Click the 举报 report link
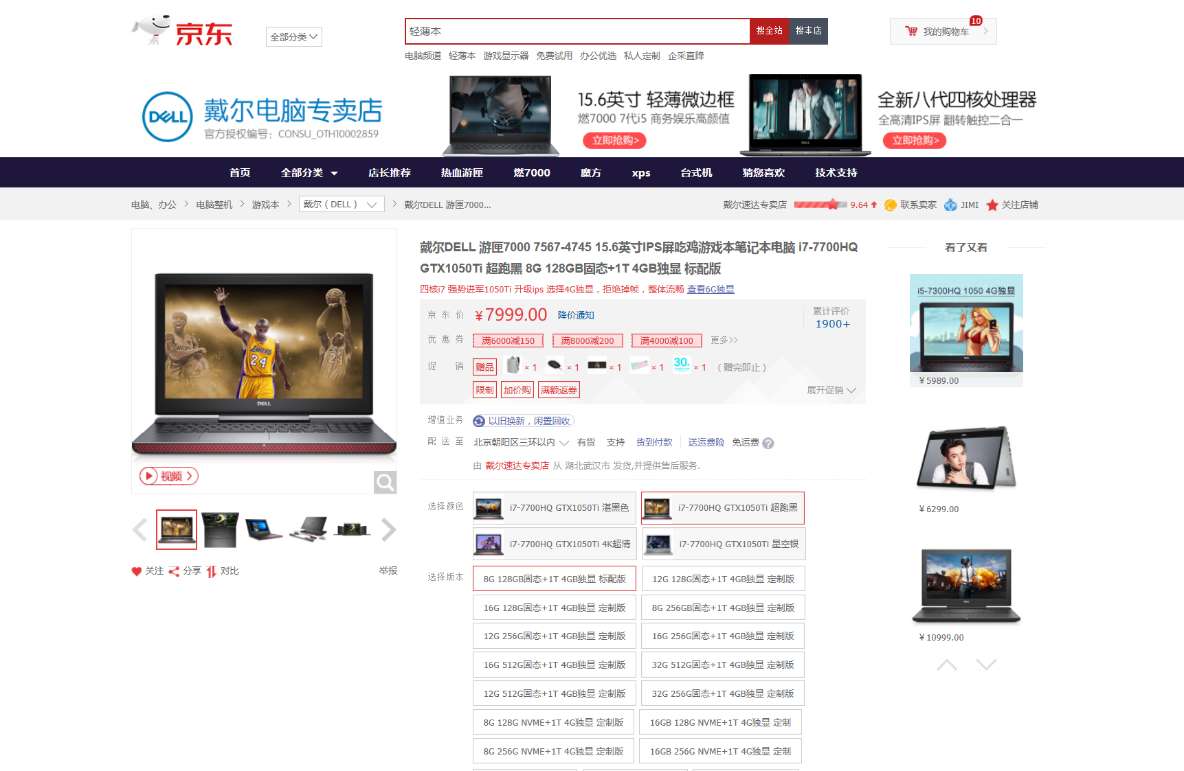 click(388, 571)
